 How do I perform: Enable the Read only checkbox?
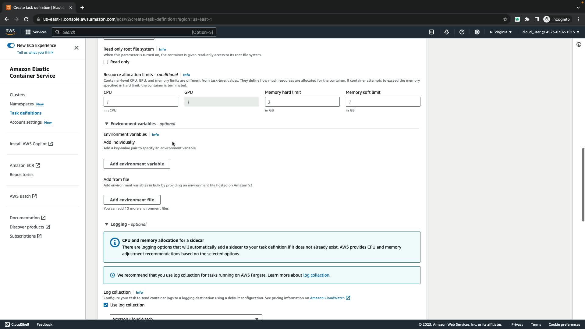pos(106,62)
